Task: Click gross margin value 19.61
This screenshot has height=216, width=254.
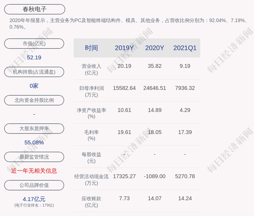Action: (124, 132)
